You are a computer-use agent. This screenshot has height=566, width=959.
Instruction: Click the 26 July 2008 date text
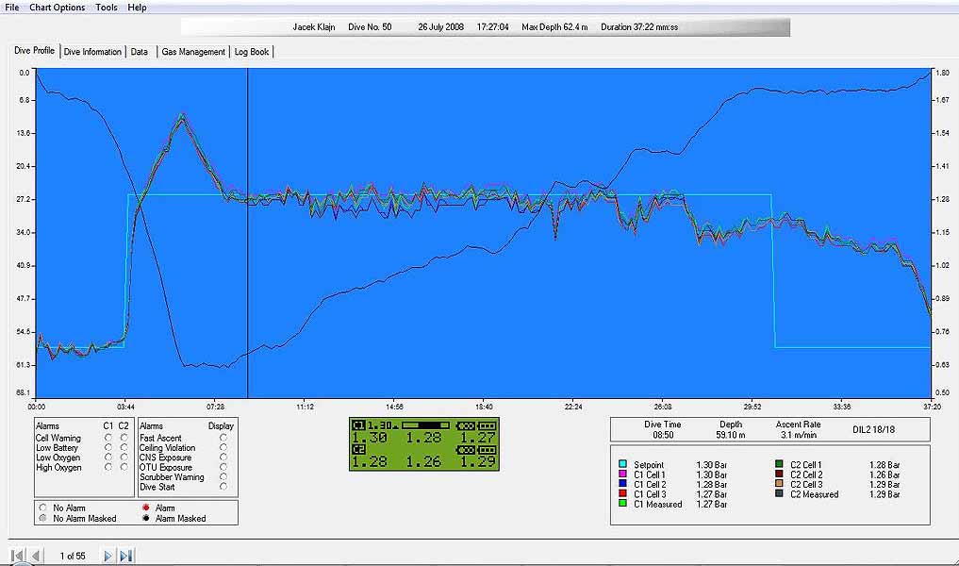pos(441,27)
